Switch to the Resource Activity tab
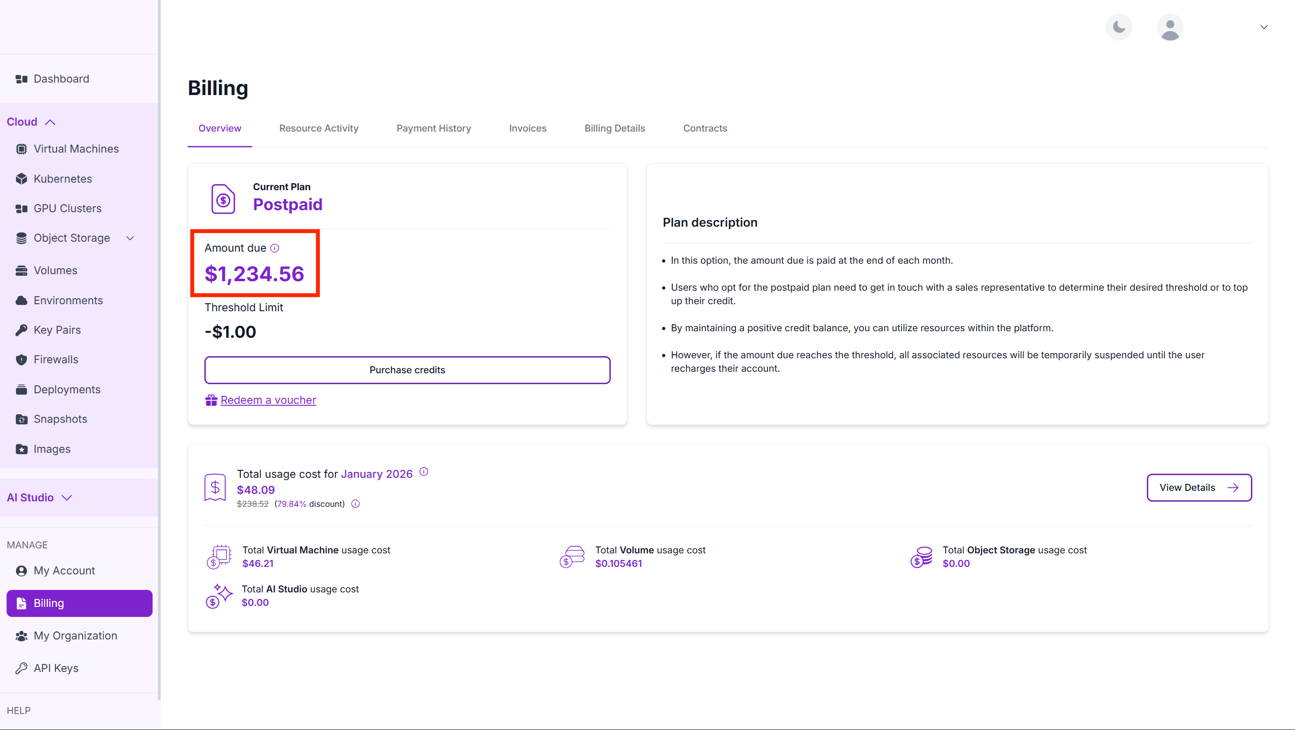This screenshot has width=1295, height=730. [319, 129]
